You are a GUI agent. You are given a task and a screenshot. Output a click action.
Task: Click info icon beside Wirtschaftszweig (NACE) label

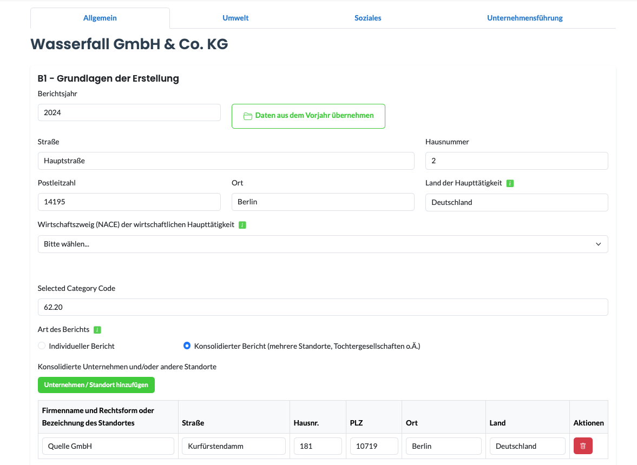click(x=242, y=225)
